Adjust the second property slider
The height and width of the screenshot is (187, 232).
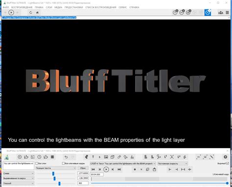[54, 178]
